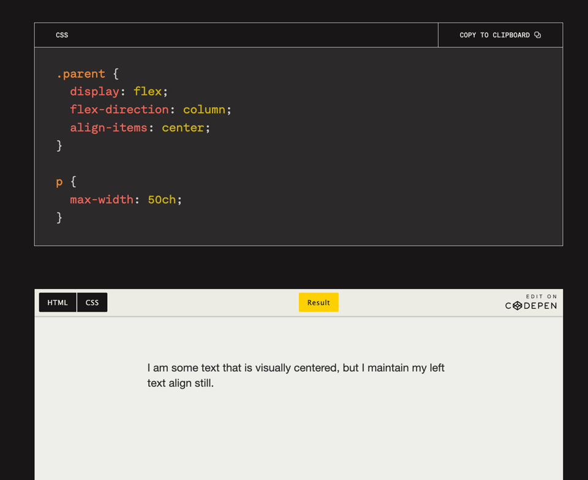Click the CodePen logo box icon
This screenshot has height=480, width=588.
coord(518,306)
